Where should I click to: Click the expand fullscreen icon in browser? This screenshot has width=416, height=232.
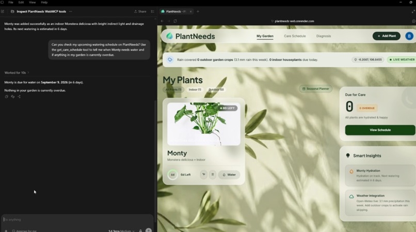tap(413, 11)
